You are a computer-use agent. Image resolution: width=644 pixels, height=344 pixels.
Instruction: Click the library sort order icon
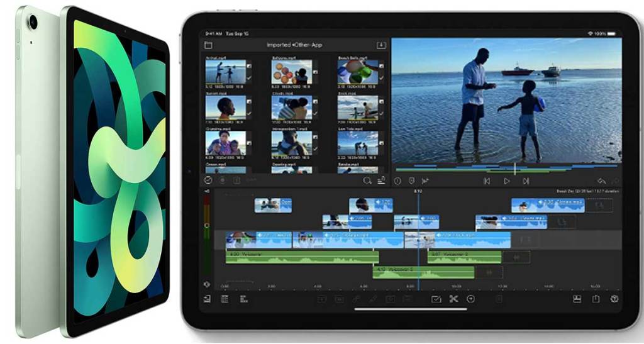coord(381,180)
